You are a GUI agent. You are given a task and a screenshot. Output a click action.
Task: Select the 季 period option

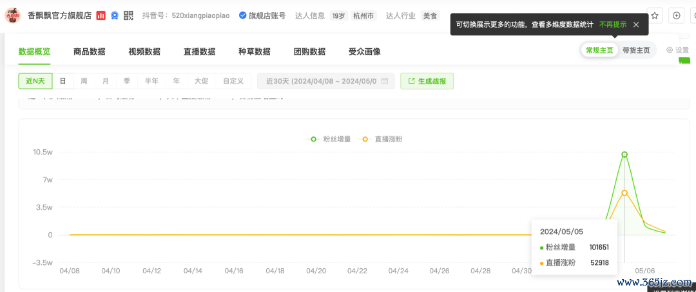coord(127,81)
